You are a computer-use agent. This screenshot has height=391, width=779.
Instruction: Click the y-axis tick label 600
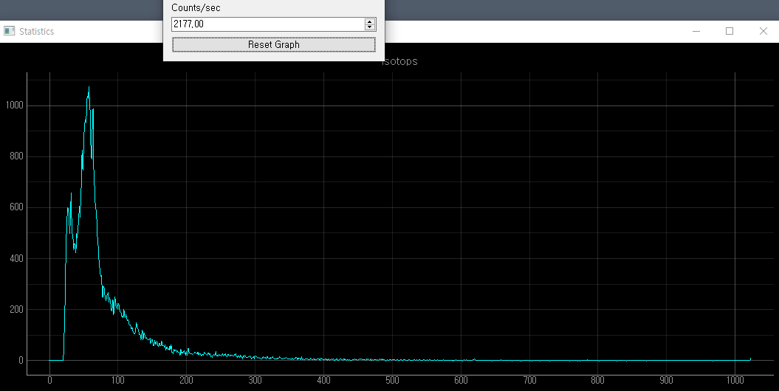pos(15,207)
